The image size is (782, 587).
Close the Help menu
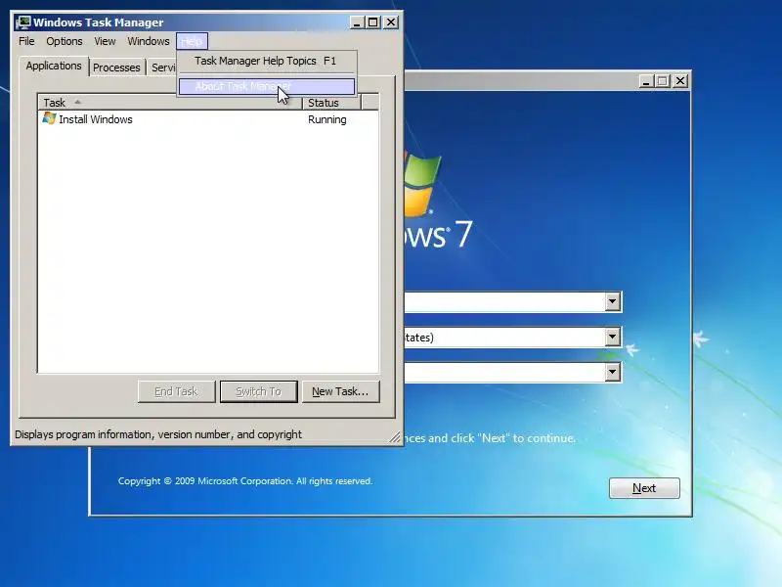point(192,41)
